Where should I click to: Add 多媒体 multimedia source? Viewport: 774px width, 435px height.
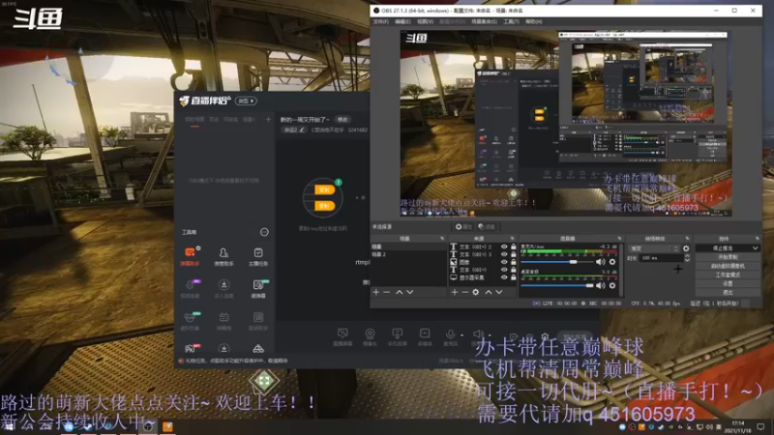(425, 337)
